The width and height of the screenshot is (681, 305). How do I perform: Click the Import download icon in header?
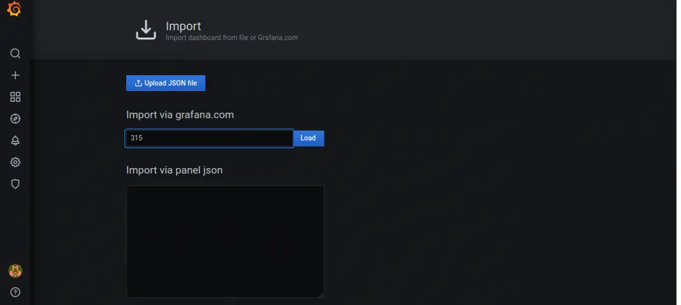146,30
